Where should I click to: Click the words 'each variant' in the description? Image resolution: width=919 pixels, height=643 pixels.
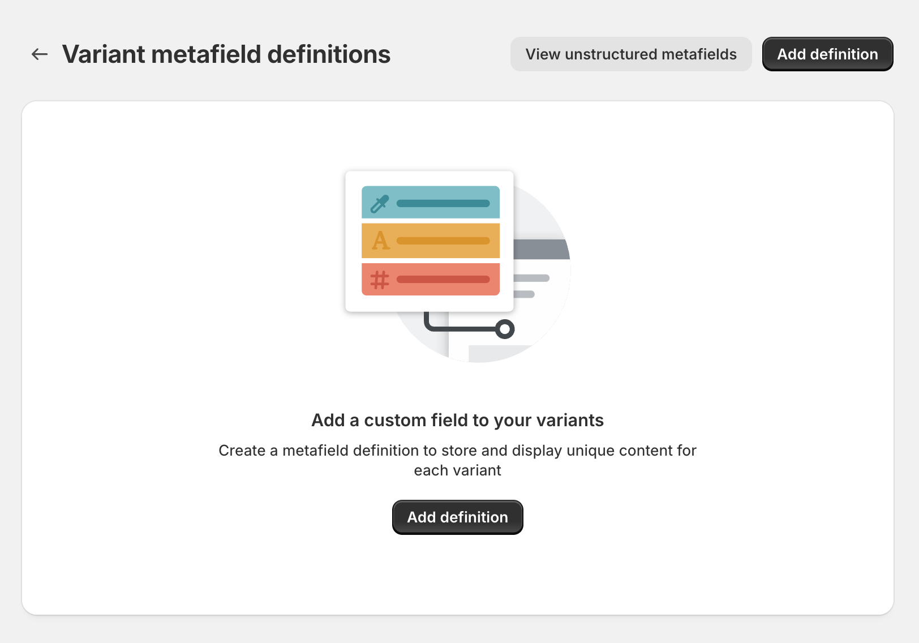click(457, 470)
